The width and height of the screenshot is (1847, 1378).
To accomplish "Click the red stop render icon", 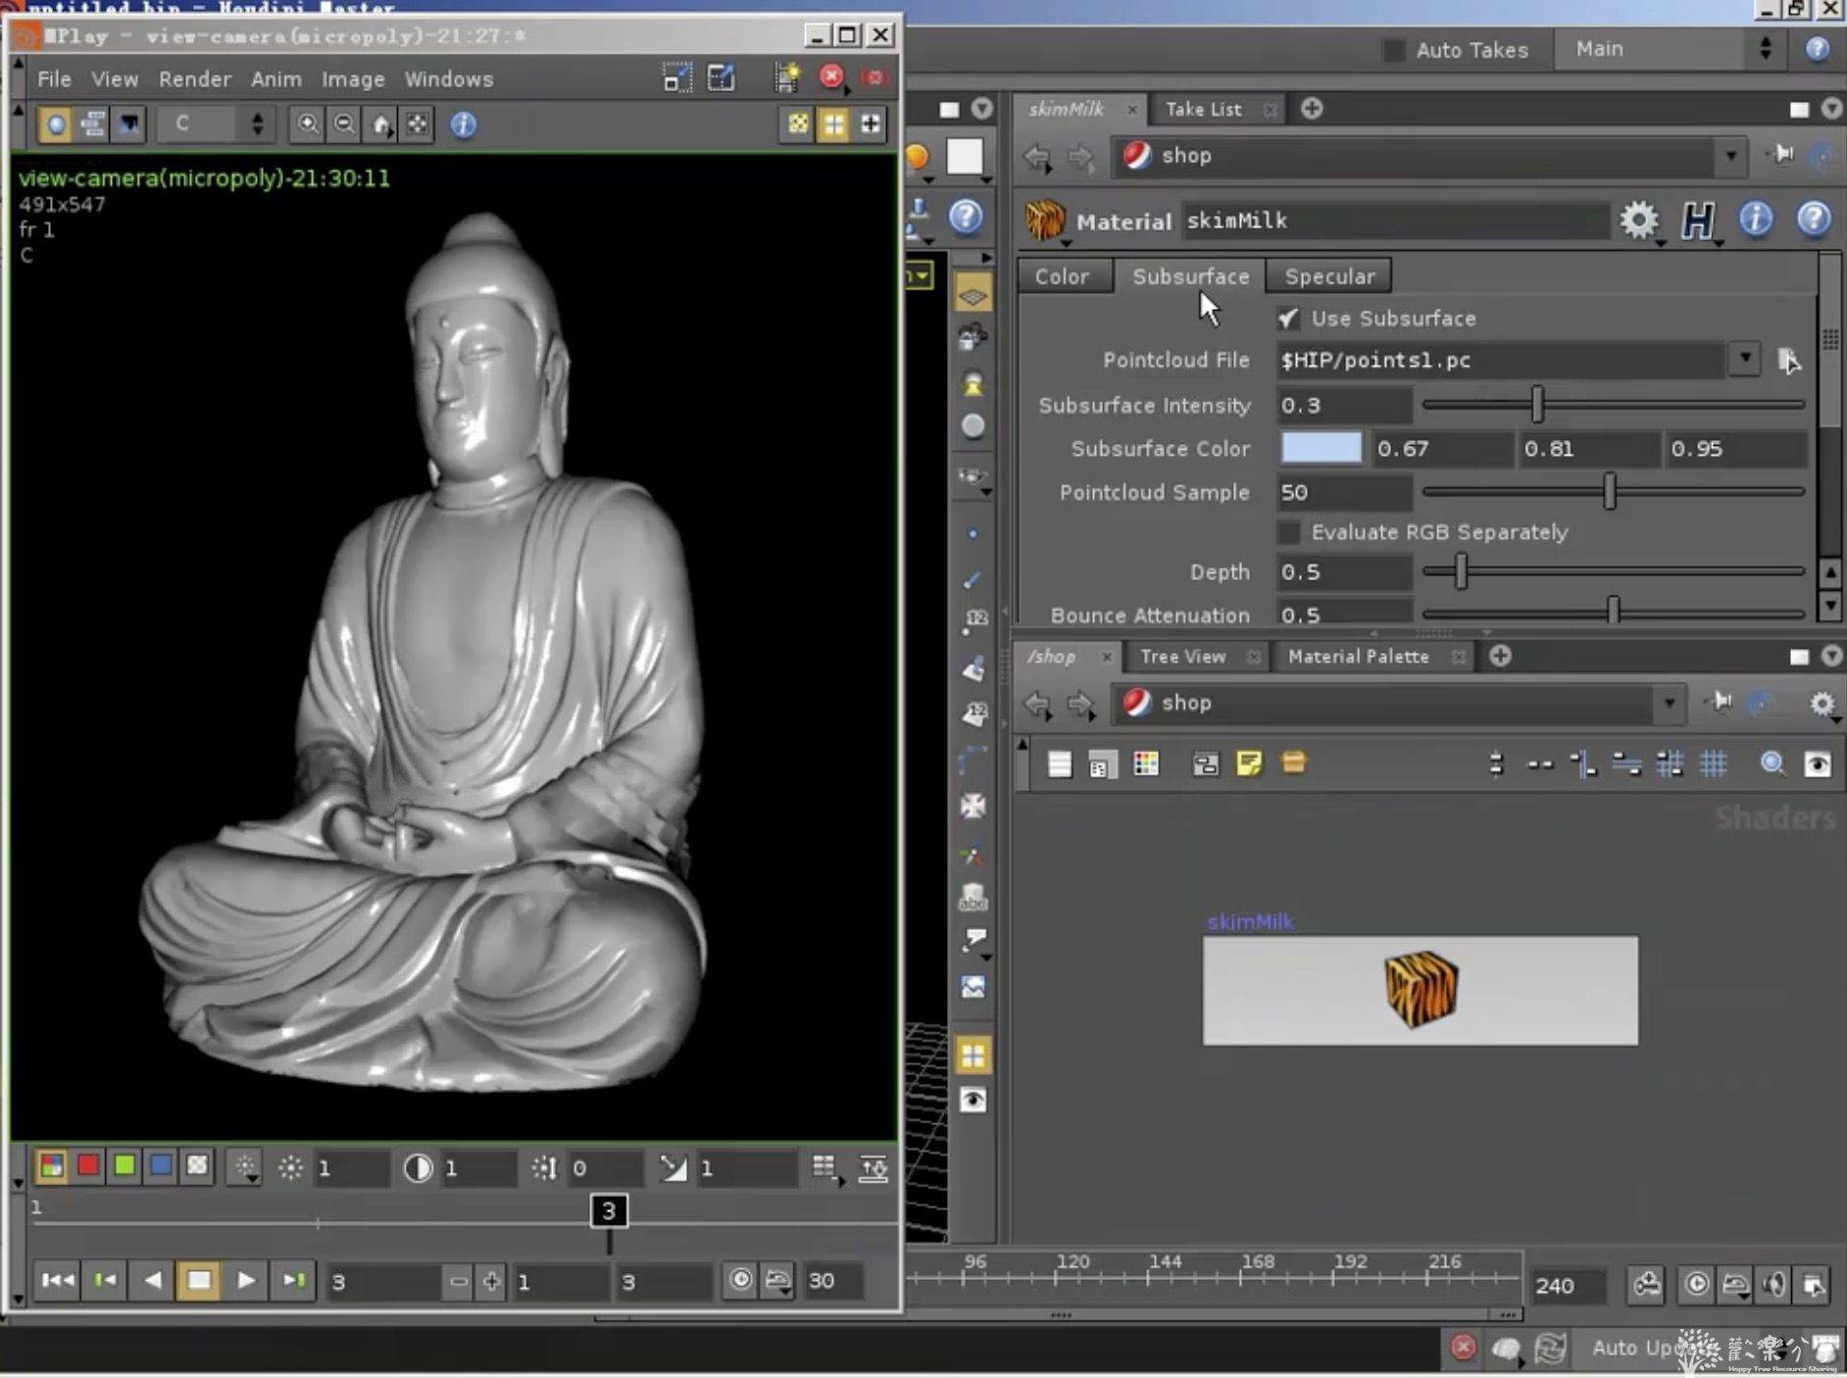I will (831, 76).
